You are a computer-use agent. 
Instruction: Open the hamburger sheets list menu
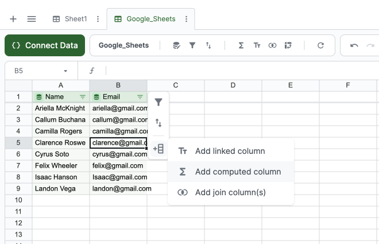[32, 19]
